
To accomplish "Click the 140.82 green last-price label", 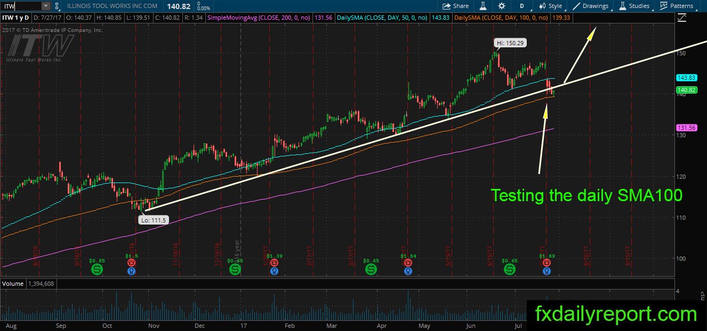I will click(x=687, y=90).
